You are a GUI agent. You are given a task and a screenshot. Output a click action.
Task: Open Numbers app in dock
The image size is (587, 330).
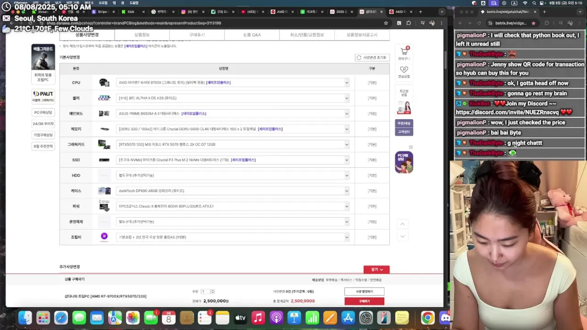pos(312,318)
